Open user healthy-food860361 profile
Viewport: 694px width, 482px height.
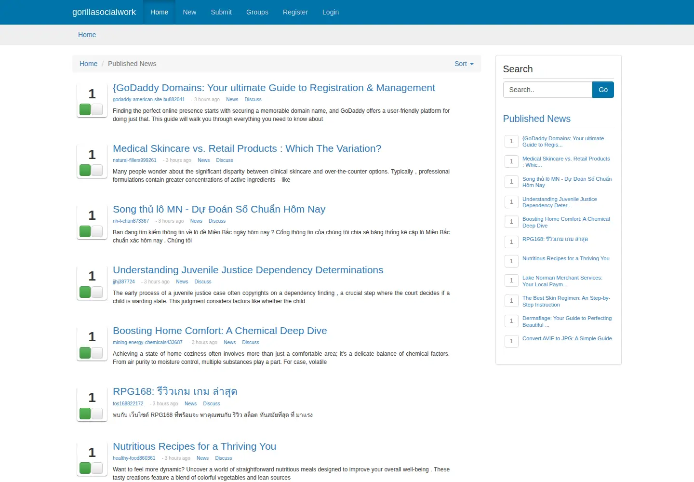(134, 458)
